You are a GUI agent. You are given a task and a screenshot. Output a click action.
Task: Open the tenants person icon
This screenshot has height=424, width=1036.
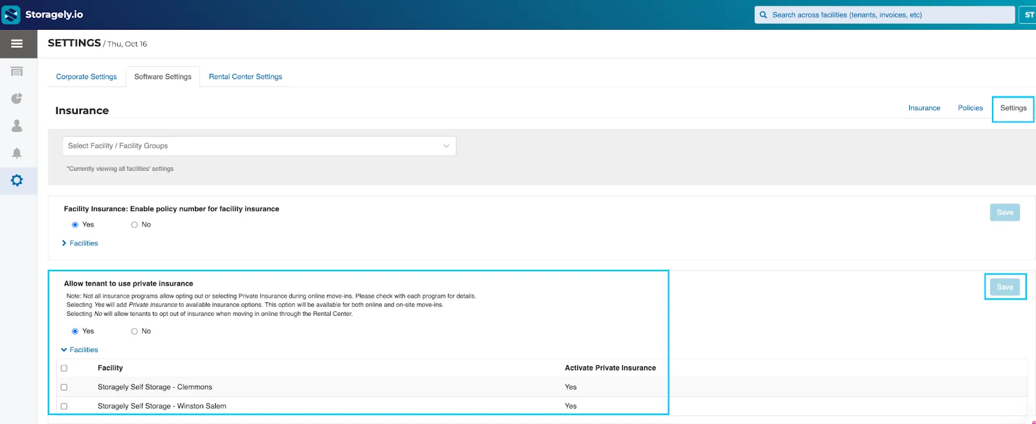(x=17, y=126)
